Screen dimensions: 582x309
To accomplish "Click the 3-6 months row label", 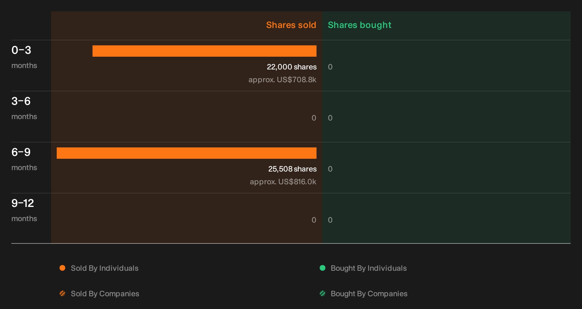I will (24, 108).
